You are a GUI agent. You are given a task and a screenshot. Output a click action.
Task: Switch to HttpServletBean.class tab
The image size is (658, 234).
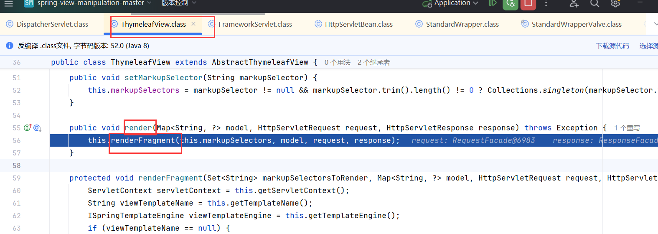pyautogui.click(x=358, y=24)
